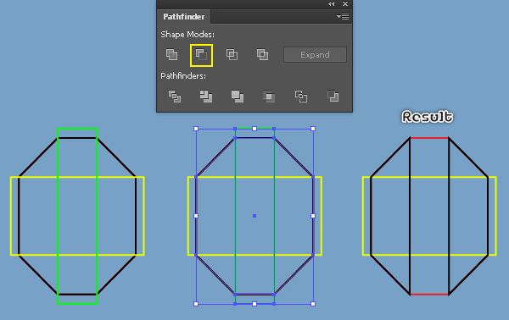This screenshot has height=320, width=509.
Task: Click the center point of the selection
Action: (255, 216)
